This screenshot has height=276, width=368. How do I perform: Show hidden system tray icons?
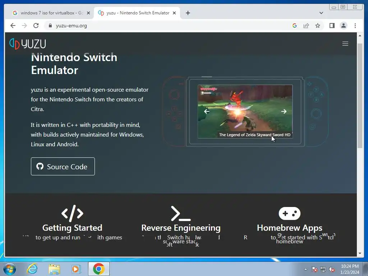pos(305,269)
